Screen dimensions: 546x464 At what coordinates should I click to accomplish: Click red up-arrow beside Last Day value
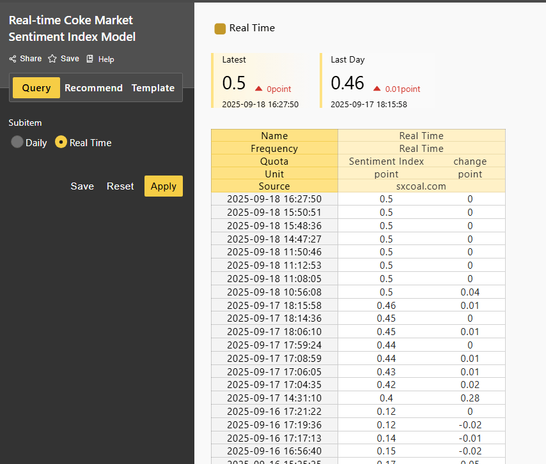click(x=377, y=89)
